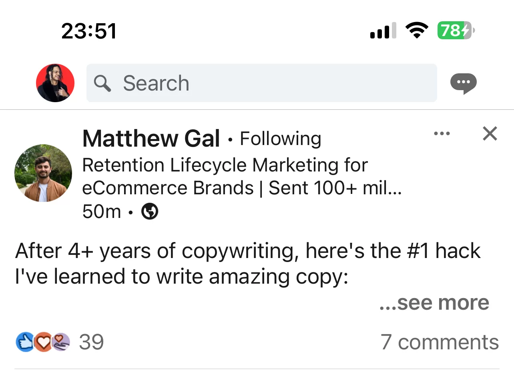Viewport: 514px width, 375px height.
Task: Tap the 39 reactions count
Action: [x=91, y=342]
